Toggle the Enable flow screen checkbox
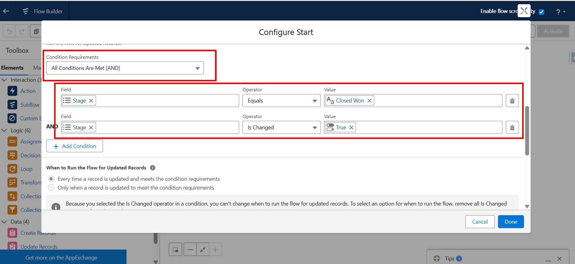 click(541, 12)
